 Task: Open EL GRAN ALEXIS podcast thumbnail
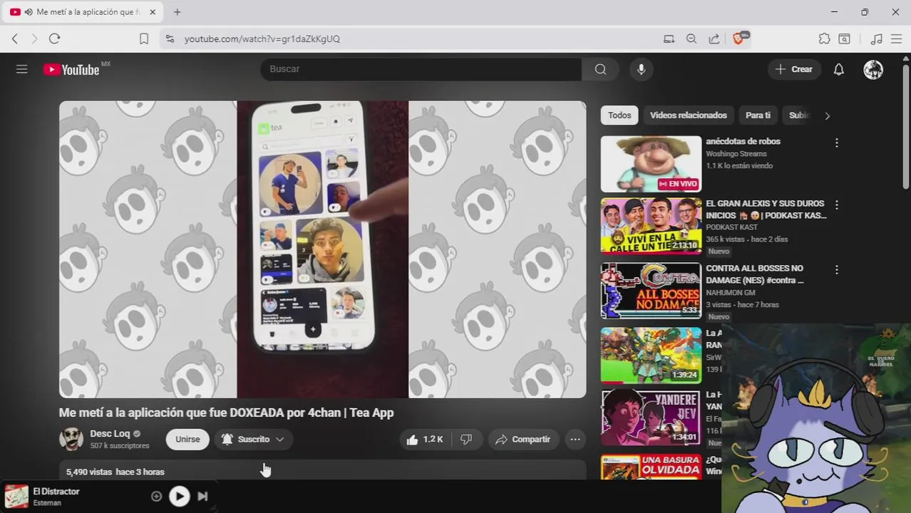click(x=651, y=226)
